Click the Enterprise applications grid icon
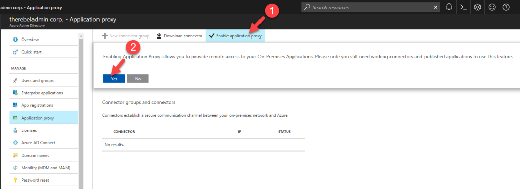The image size is (520, 189). pyautogui.click(x=15, y=93)
